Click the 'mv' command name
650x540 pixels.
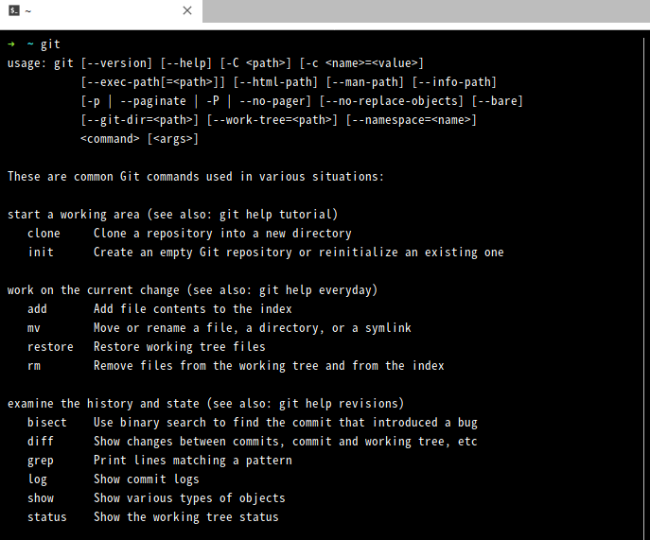pyautogui.click(x=33, y=328)
